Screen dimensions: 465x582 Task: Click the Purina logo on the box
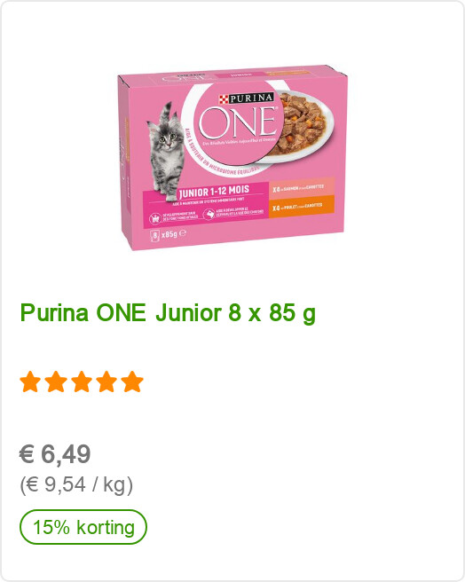click(247, 98)
